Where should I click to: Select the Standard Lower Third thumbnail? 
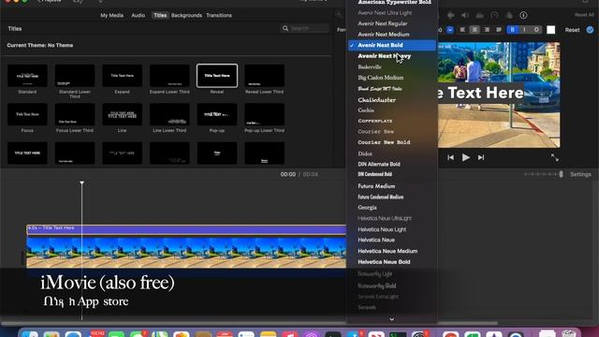75,76
